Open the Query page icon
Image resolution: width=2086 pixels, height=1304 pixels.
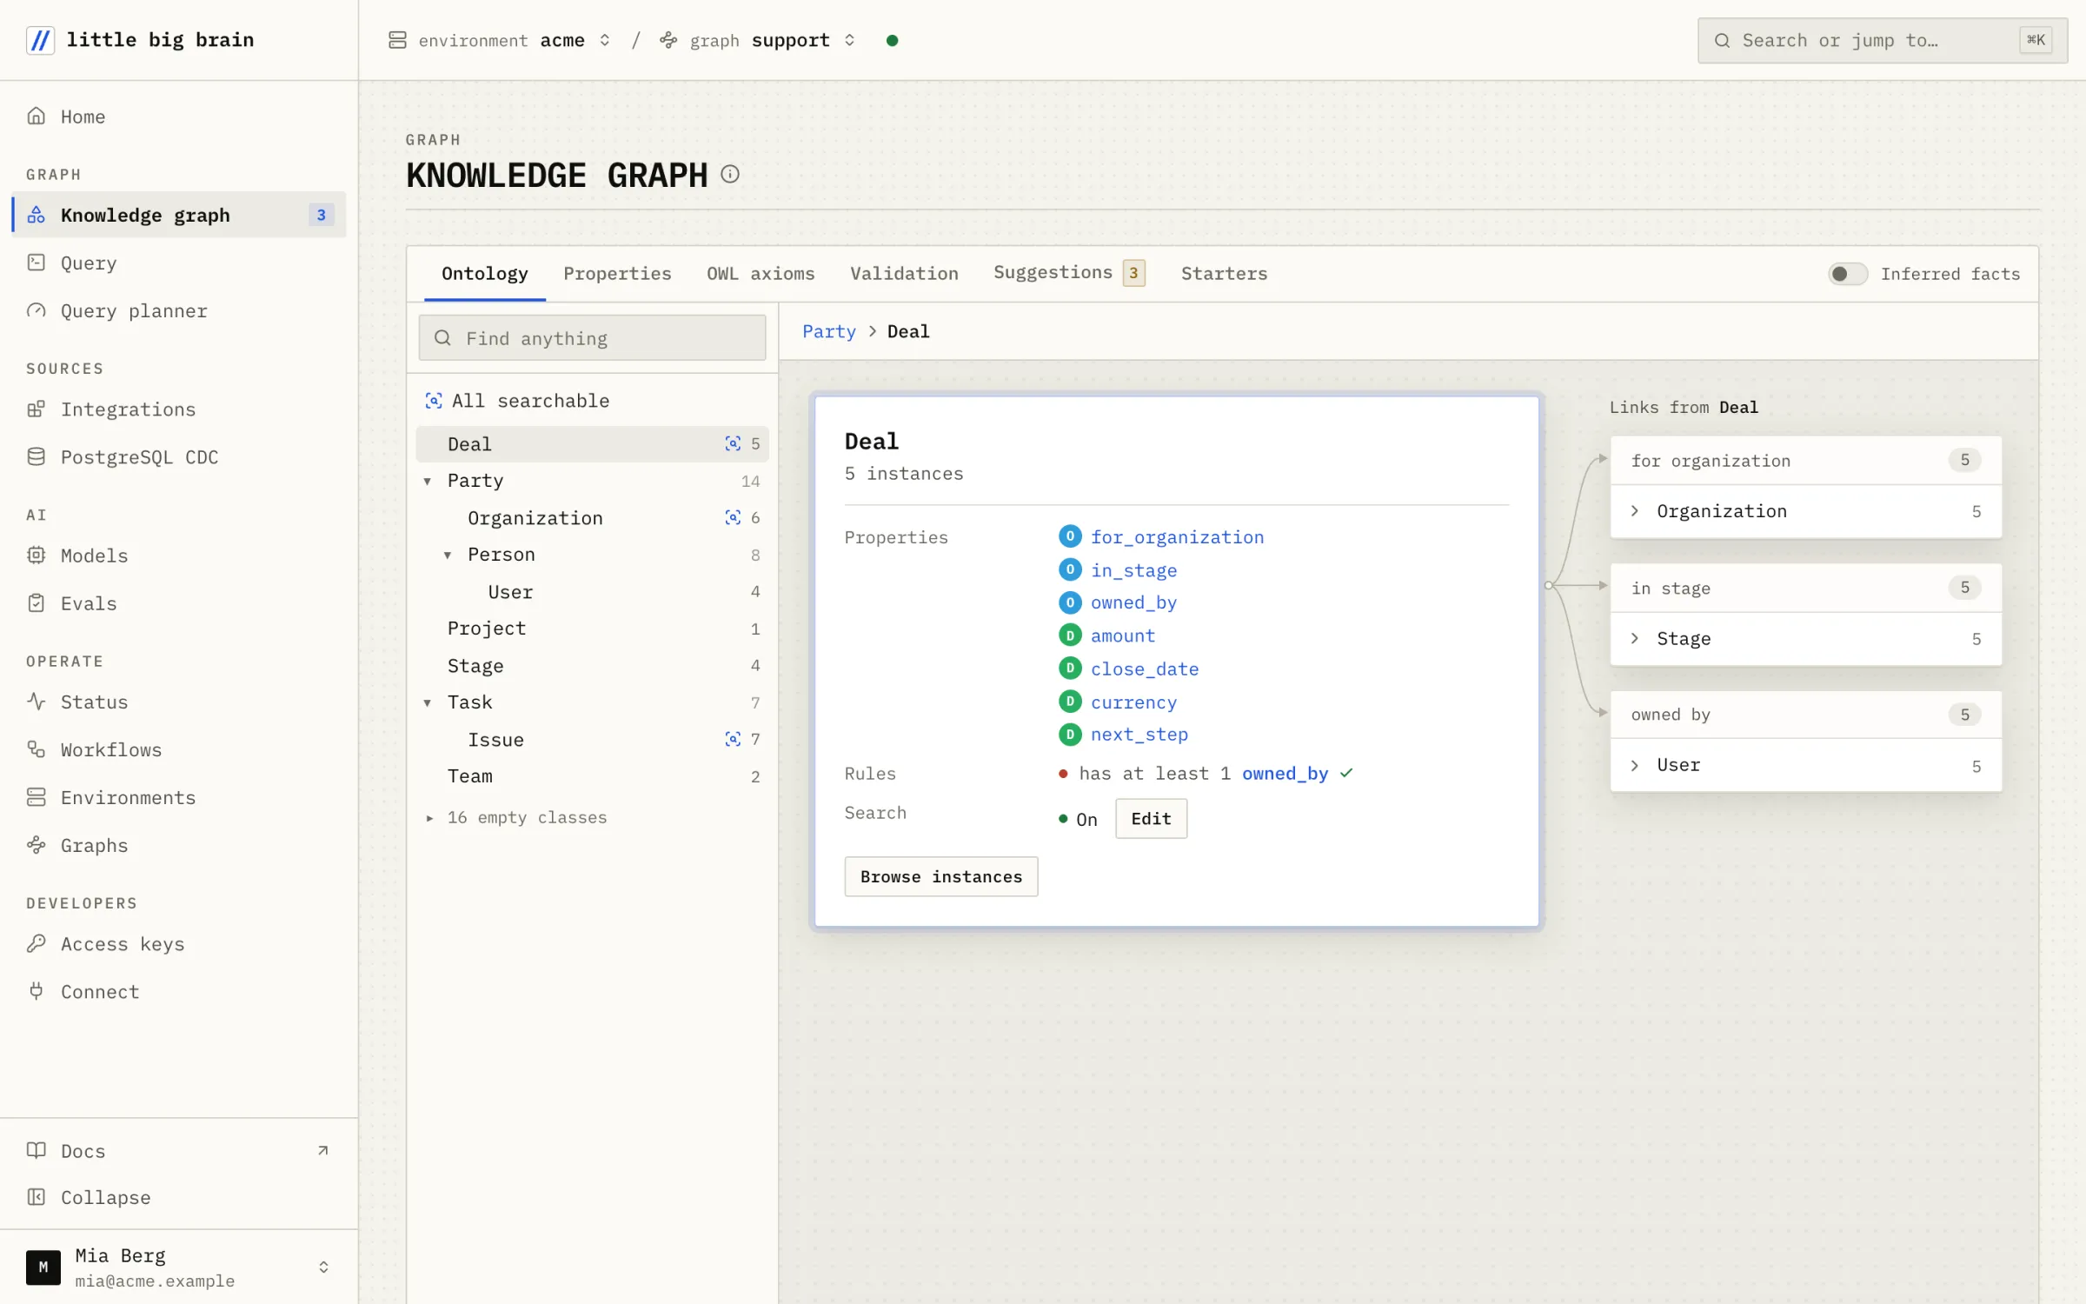(x=36, y=263)
